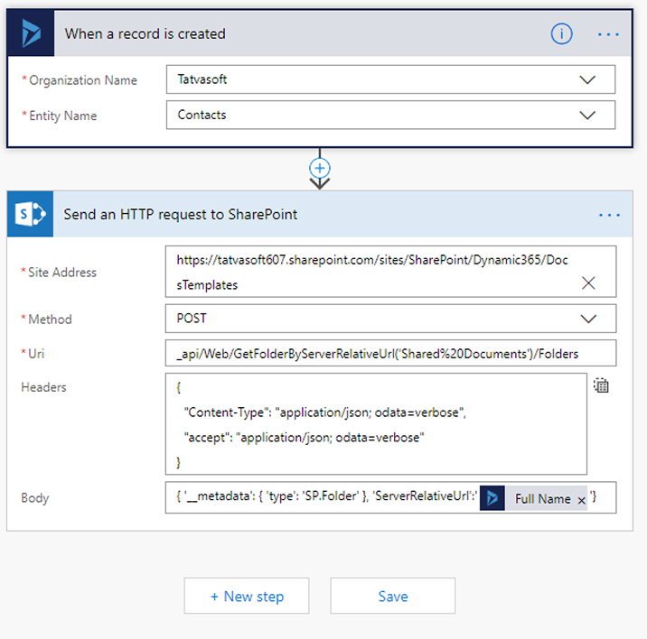This screenshot has height=639, width=647.
Task: Click the "Content-Type" header line
Action: 324,412
